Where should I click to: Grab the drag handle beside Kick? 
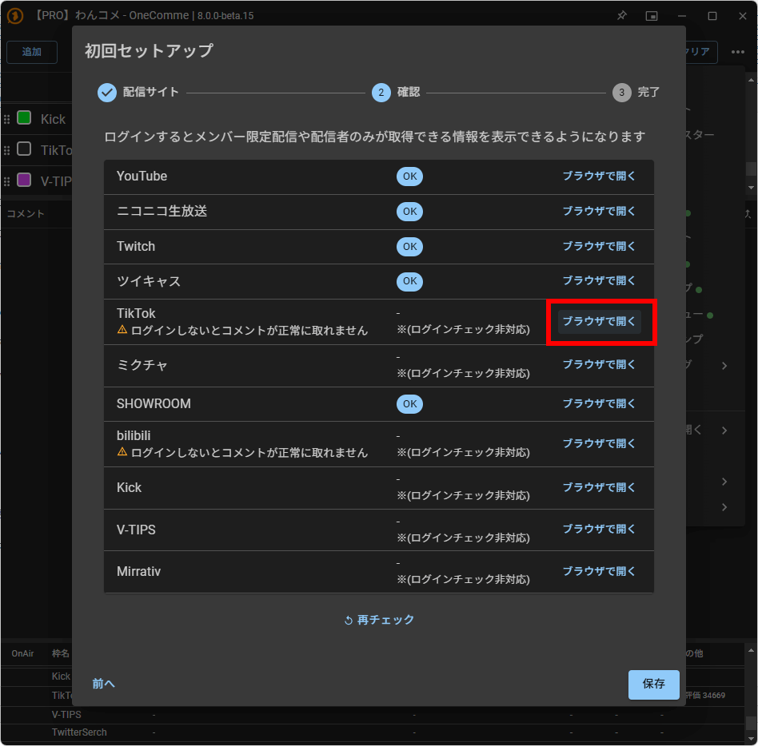coord(6,119)
